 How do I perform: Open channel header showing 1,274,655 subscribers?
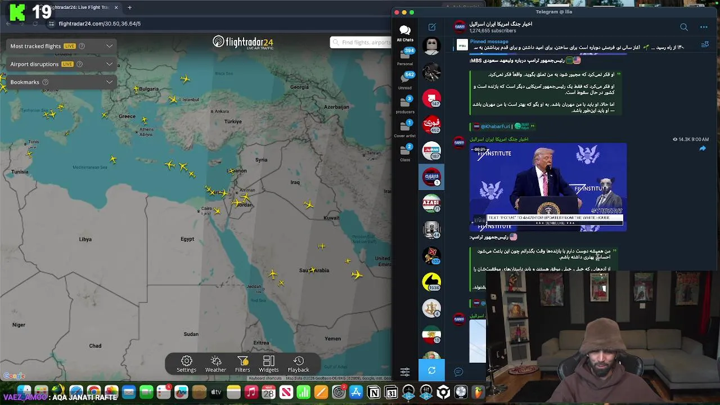click(x=501, y=27)
